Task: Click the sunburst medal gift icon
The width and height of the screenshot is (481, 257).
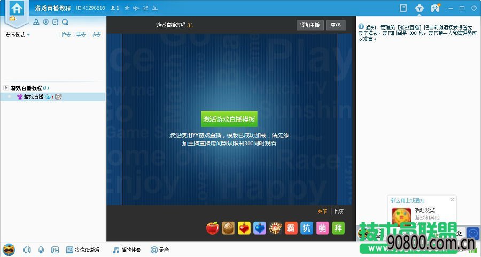Action: [275, 228]
